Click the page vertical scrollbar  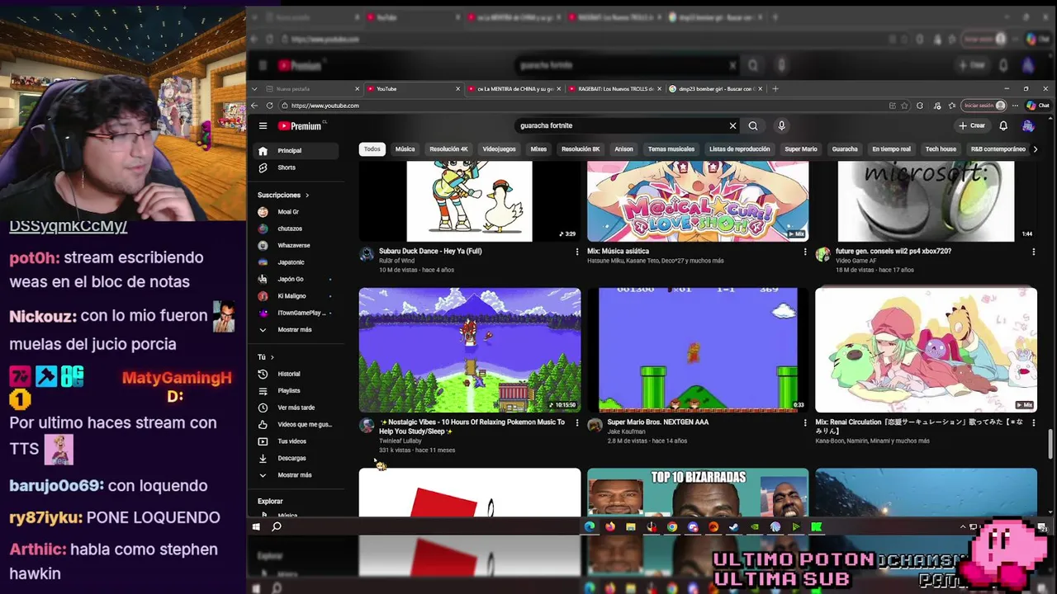pos(1050,443)
